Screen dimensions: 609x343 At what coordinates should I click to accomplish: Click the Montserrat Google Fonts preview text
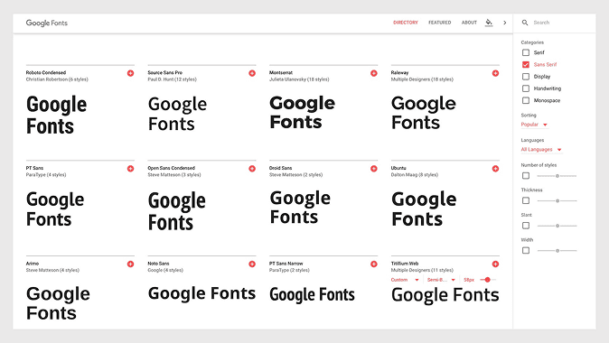pos(302,113)
